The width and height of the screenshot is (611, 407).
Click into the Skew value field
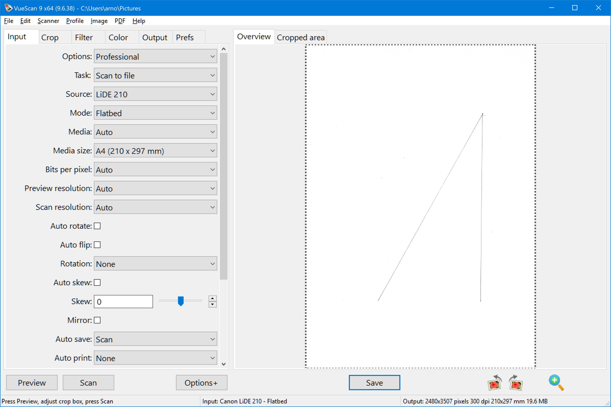[x=123, y=302]
